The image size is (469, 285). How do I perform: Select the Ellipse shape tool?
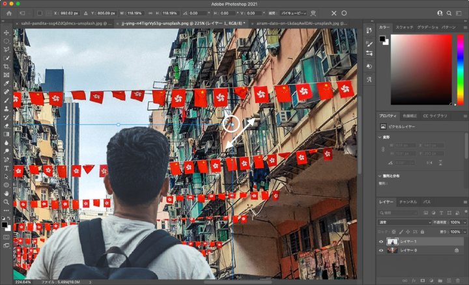(7, 185)
